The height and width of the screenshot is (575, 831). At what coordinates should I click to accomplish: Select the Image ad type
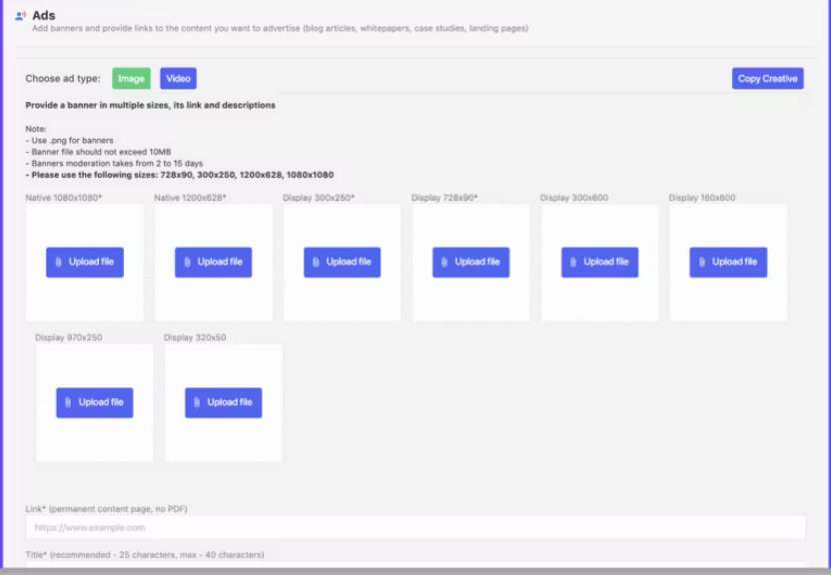[131, 79]
